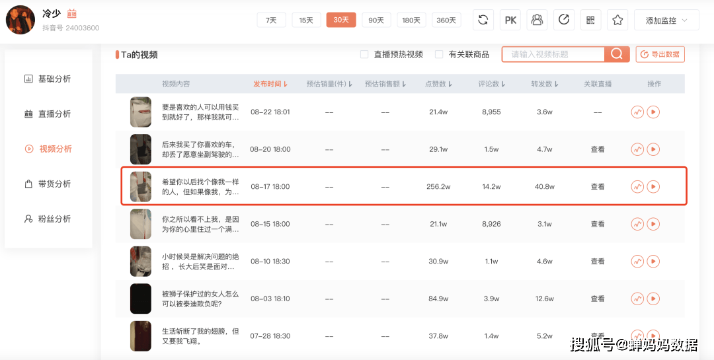Viewport: 714px width, 360px height.
Task: Open the PK comparison icon
Action: point(510,20)
